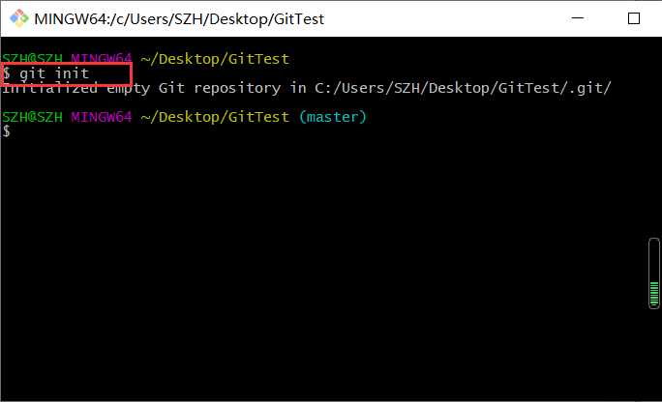Click the window title text MINGW64:/c/Users/SZH/Desktop/GitTest
662x402 pixels.
[x=178, y=17]
